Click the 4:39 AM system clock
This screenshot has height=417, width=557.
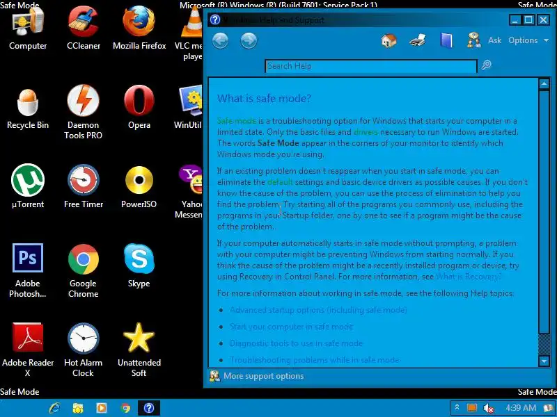tap(521, 408)
